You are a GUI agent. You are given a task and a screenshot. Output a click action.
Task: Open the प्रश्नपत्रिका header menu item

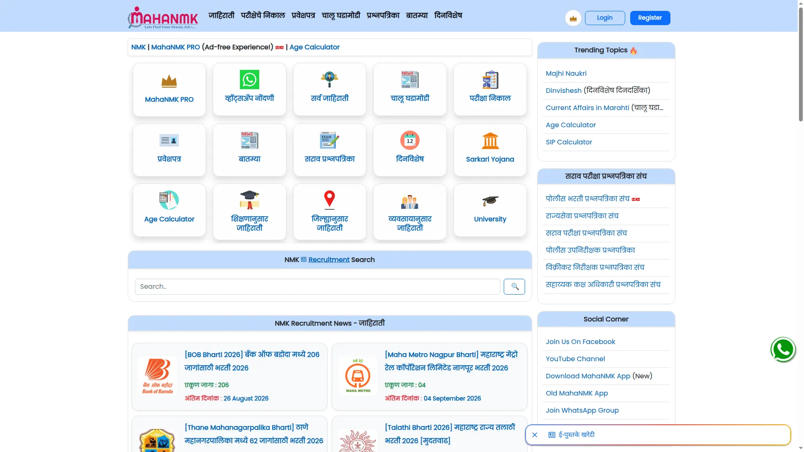coord(383,15)
